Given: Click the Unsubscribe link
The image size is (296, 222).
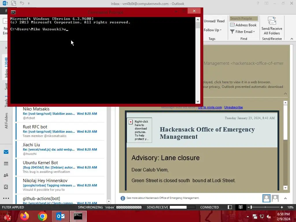Looking at the screenshot, I should pyautogui.click(x=234, y=107).
